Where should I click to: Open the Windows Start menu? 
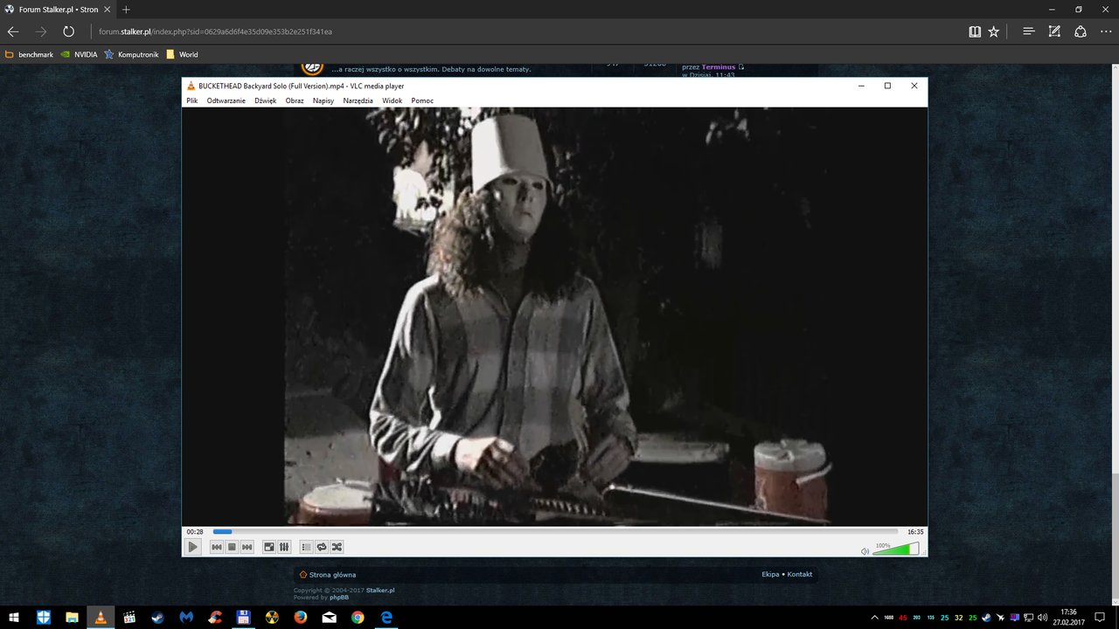(14, 617)
